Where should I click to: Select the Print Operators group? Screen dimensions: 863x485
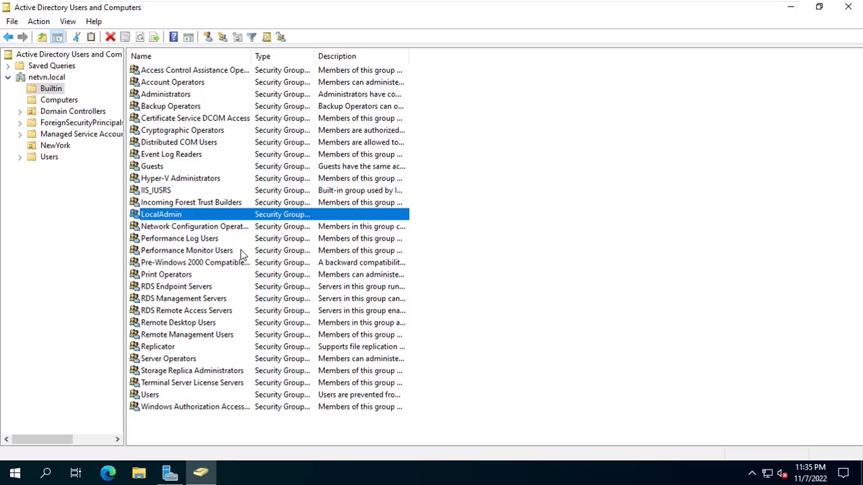pos(268,275)
